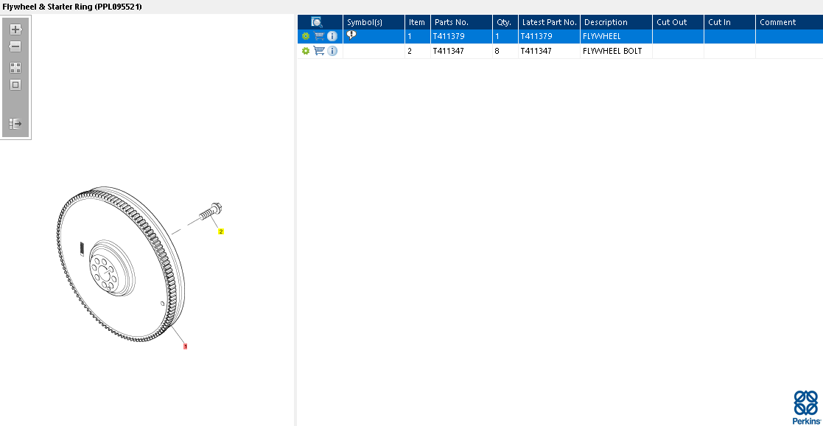Viewport: 823px width, 426px height.
Task: Click the single-square fit view icon
Action: (15, 85)
